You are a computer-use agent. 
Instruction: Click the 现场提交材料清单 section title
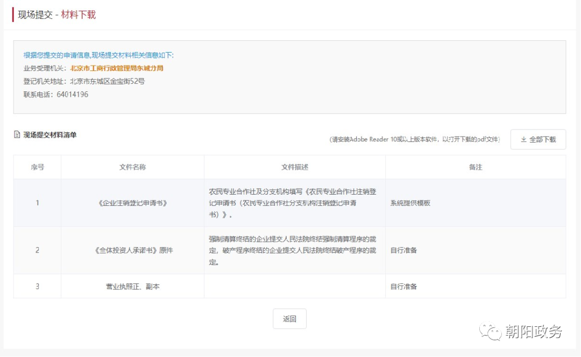[x=49, y=135]
